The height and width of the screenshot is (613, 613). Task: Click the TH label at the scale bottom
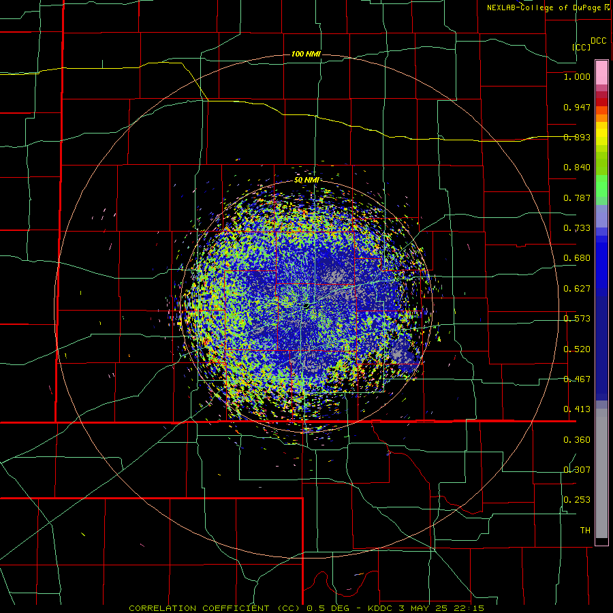click(585, 531)
